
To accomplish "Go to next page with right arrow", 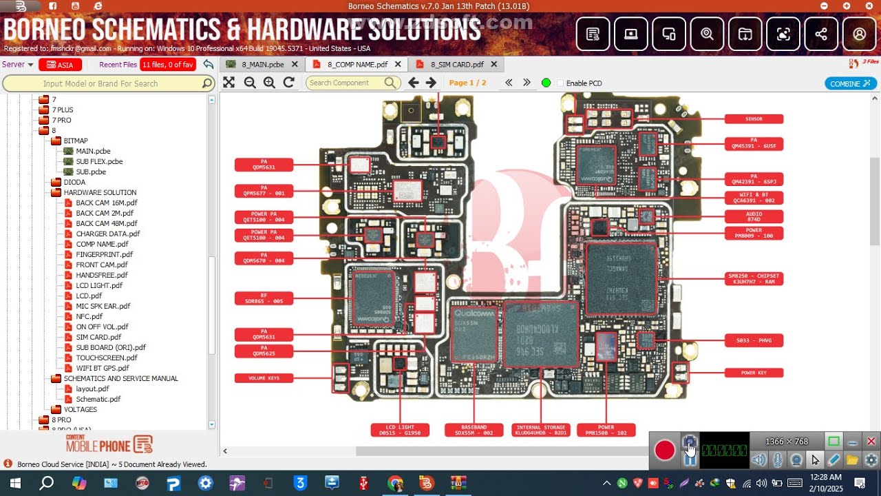I will (x=431, y=83).
